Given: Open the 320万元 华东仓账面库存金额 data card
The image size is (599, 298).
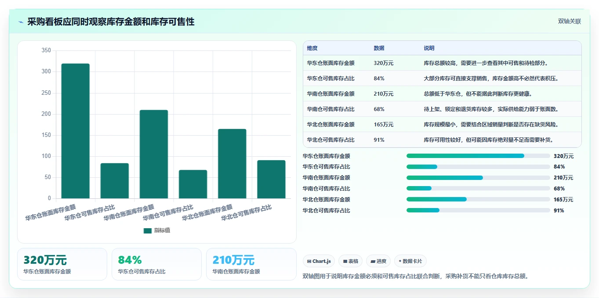Looking at the screenshot, I should pos(62,264).
